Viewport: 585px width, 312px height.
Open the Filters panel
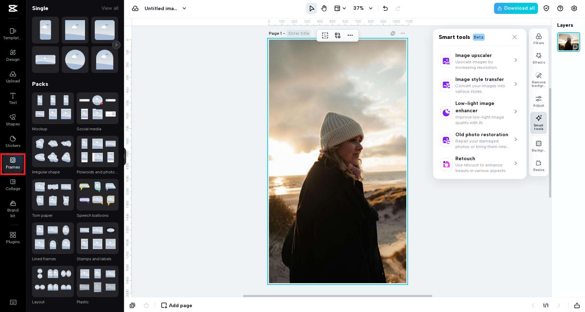538,39
